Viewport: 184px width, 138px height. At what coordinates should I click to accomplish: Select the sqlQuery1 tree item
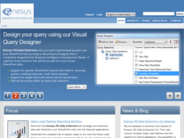pos(114,58)
